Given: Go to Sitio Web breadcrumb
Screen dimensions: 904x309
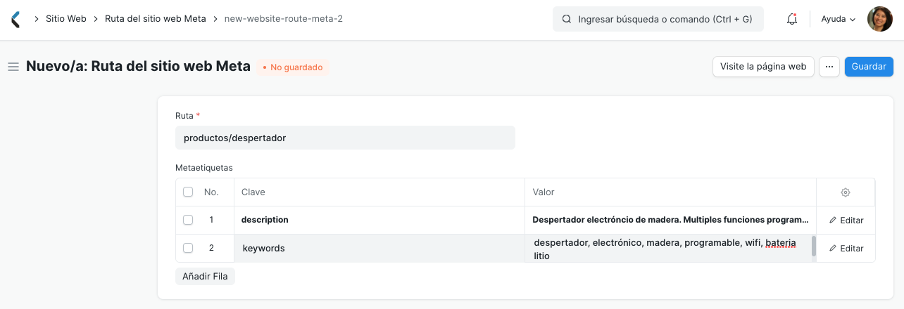Looking at the screenshot, I should (x=65, y=19).
